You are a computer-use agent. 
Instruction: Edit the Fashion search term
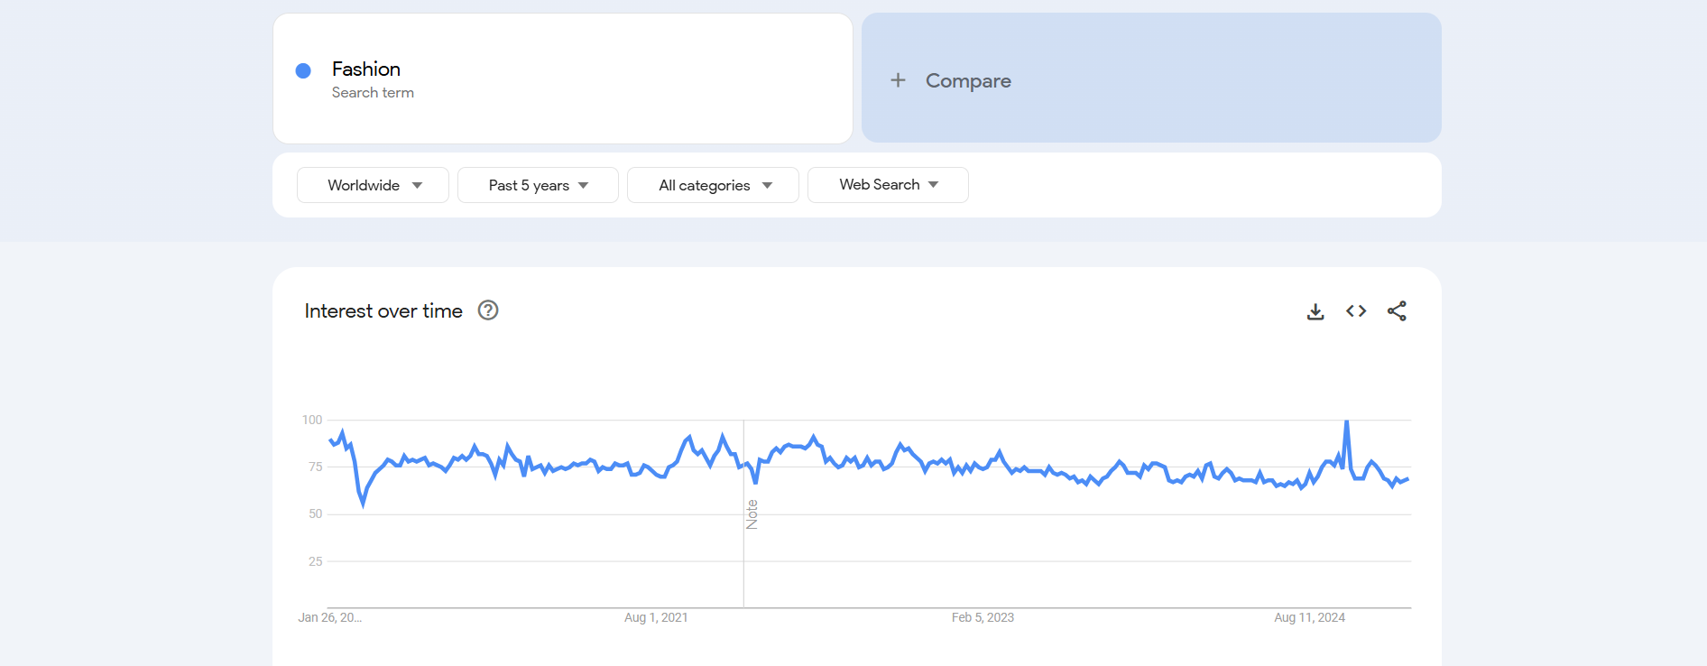tap(366, 69)
